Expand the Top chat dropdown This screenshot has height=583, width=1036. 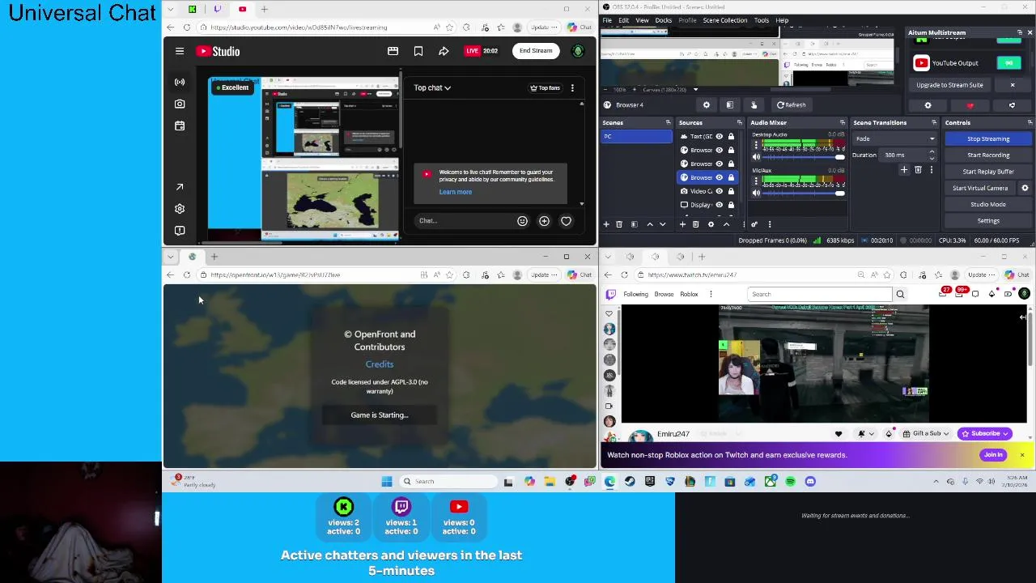[432, 87]
